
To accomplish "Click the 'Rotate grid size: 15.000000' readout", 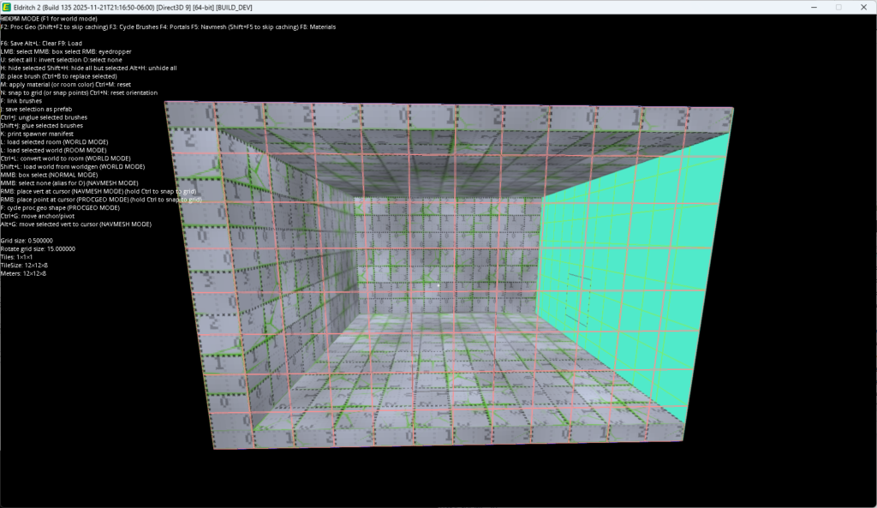I will coord(38,249).
